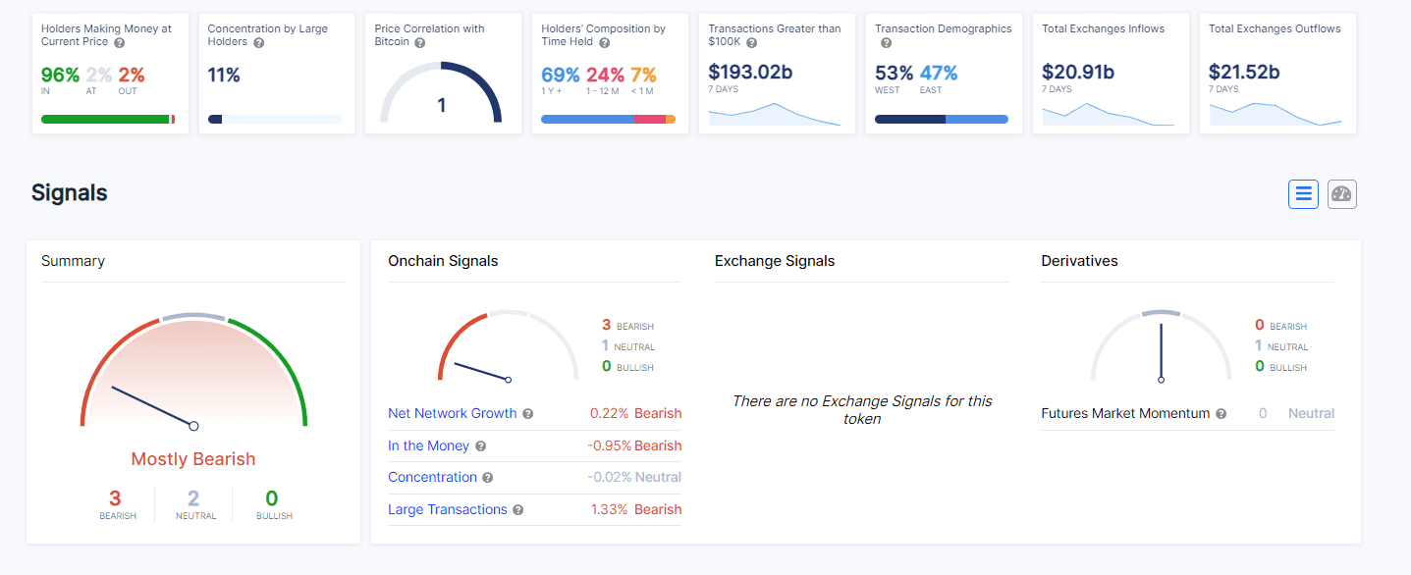
Task: Switch Signals to gauge view
Action: pos(1341,194)
